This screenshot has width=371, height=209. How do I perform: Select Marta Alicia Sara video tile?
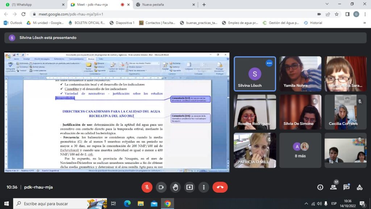click(345, 74)
